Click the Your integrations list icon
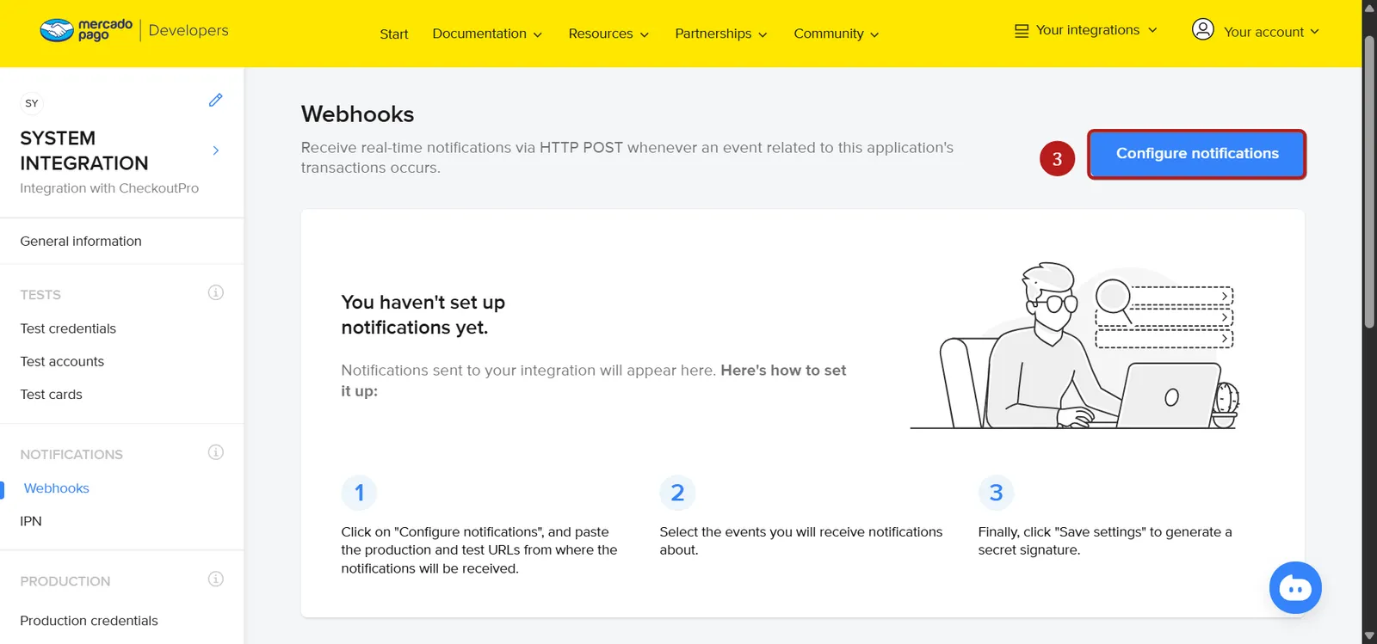 click(1022, 31)
